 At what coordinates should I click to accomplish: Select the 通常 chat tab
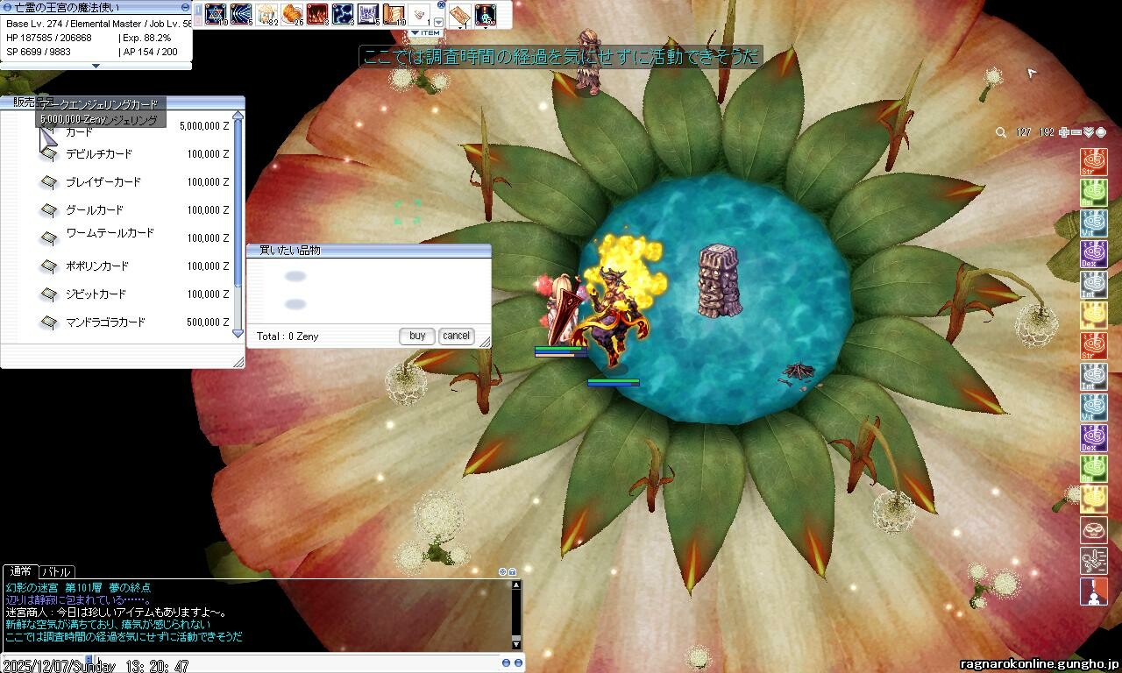(21, 571)
